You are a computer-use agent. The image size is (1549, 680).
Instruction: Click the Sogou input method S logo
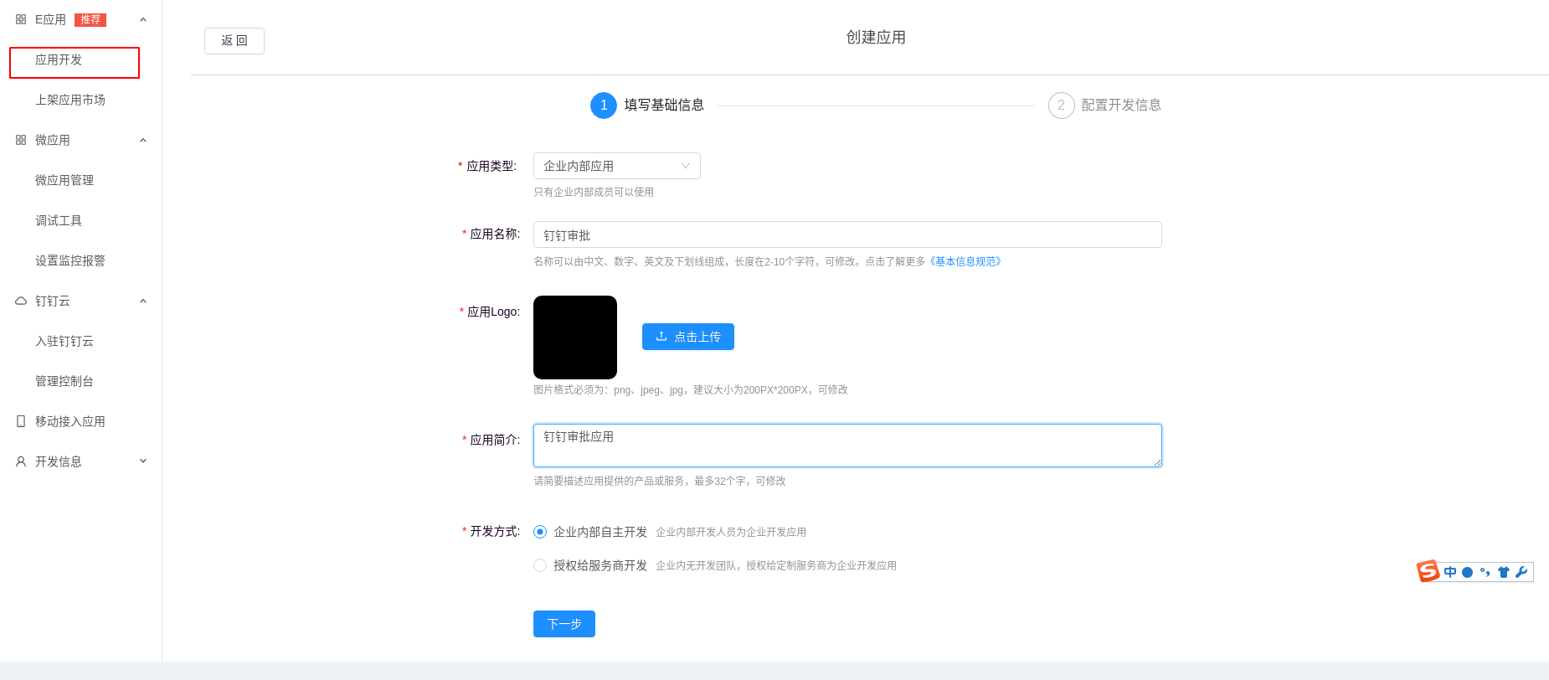[x=1428, y=571]
